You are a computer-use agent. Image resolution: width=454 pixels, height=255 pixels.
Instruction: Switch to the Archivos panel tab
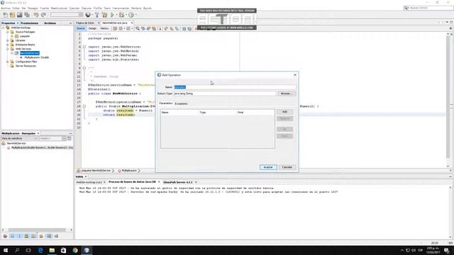(50, 23)
